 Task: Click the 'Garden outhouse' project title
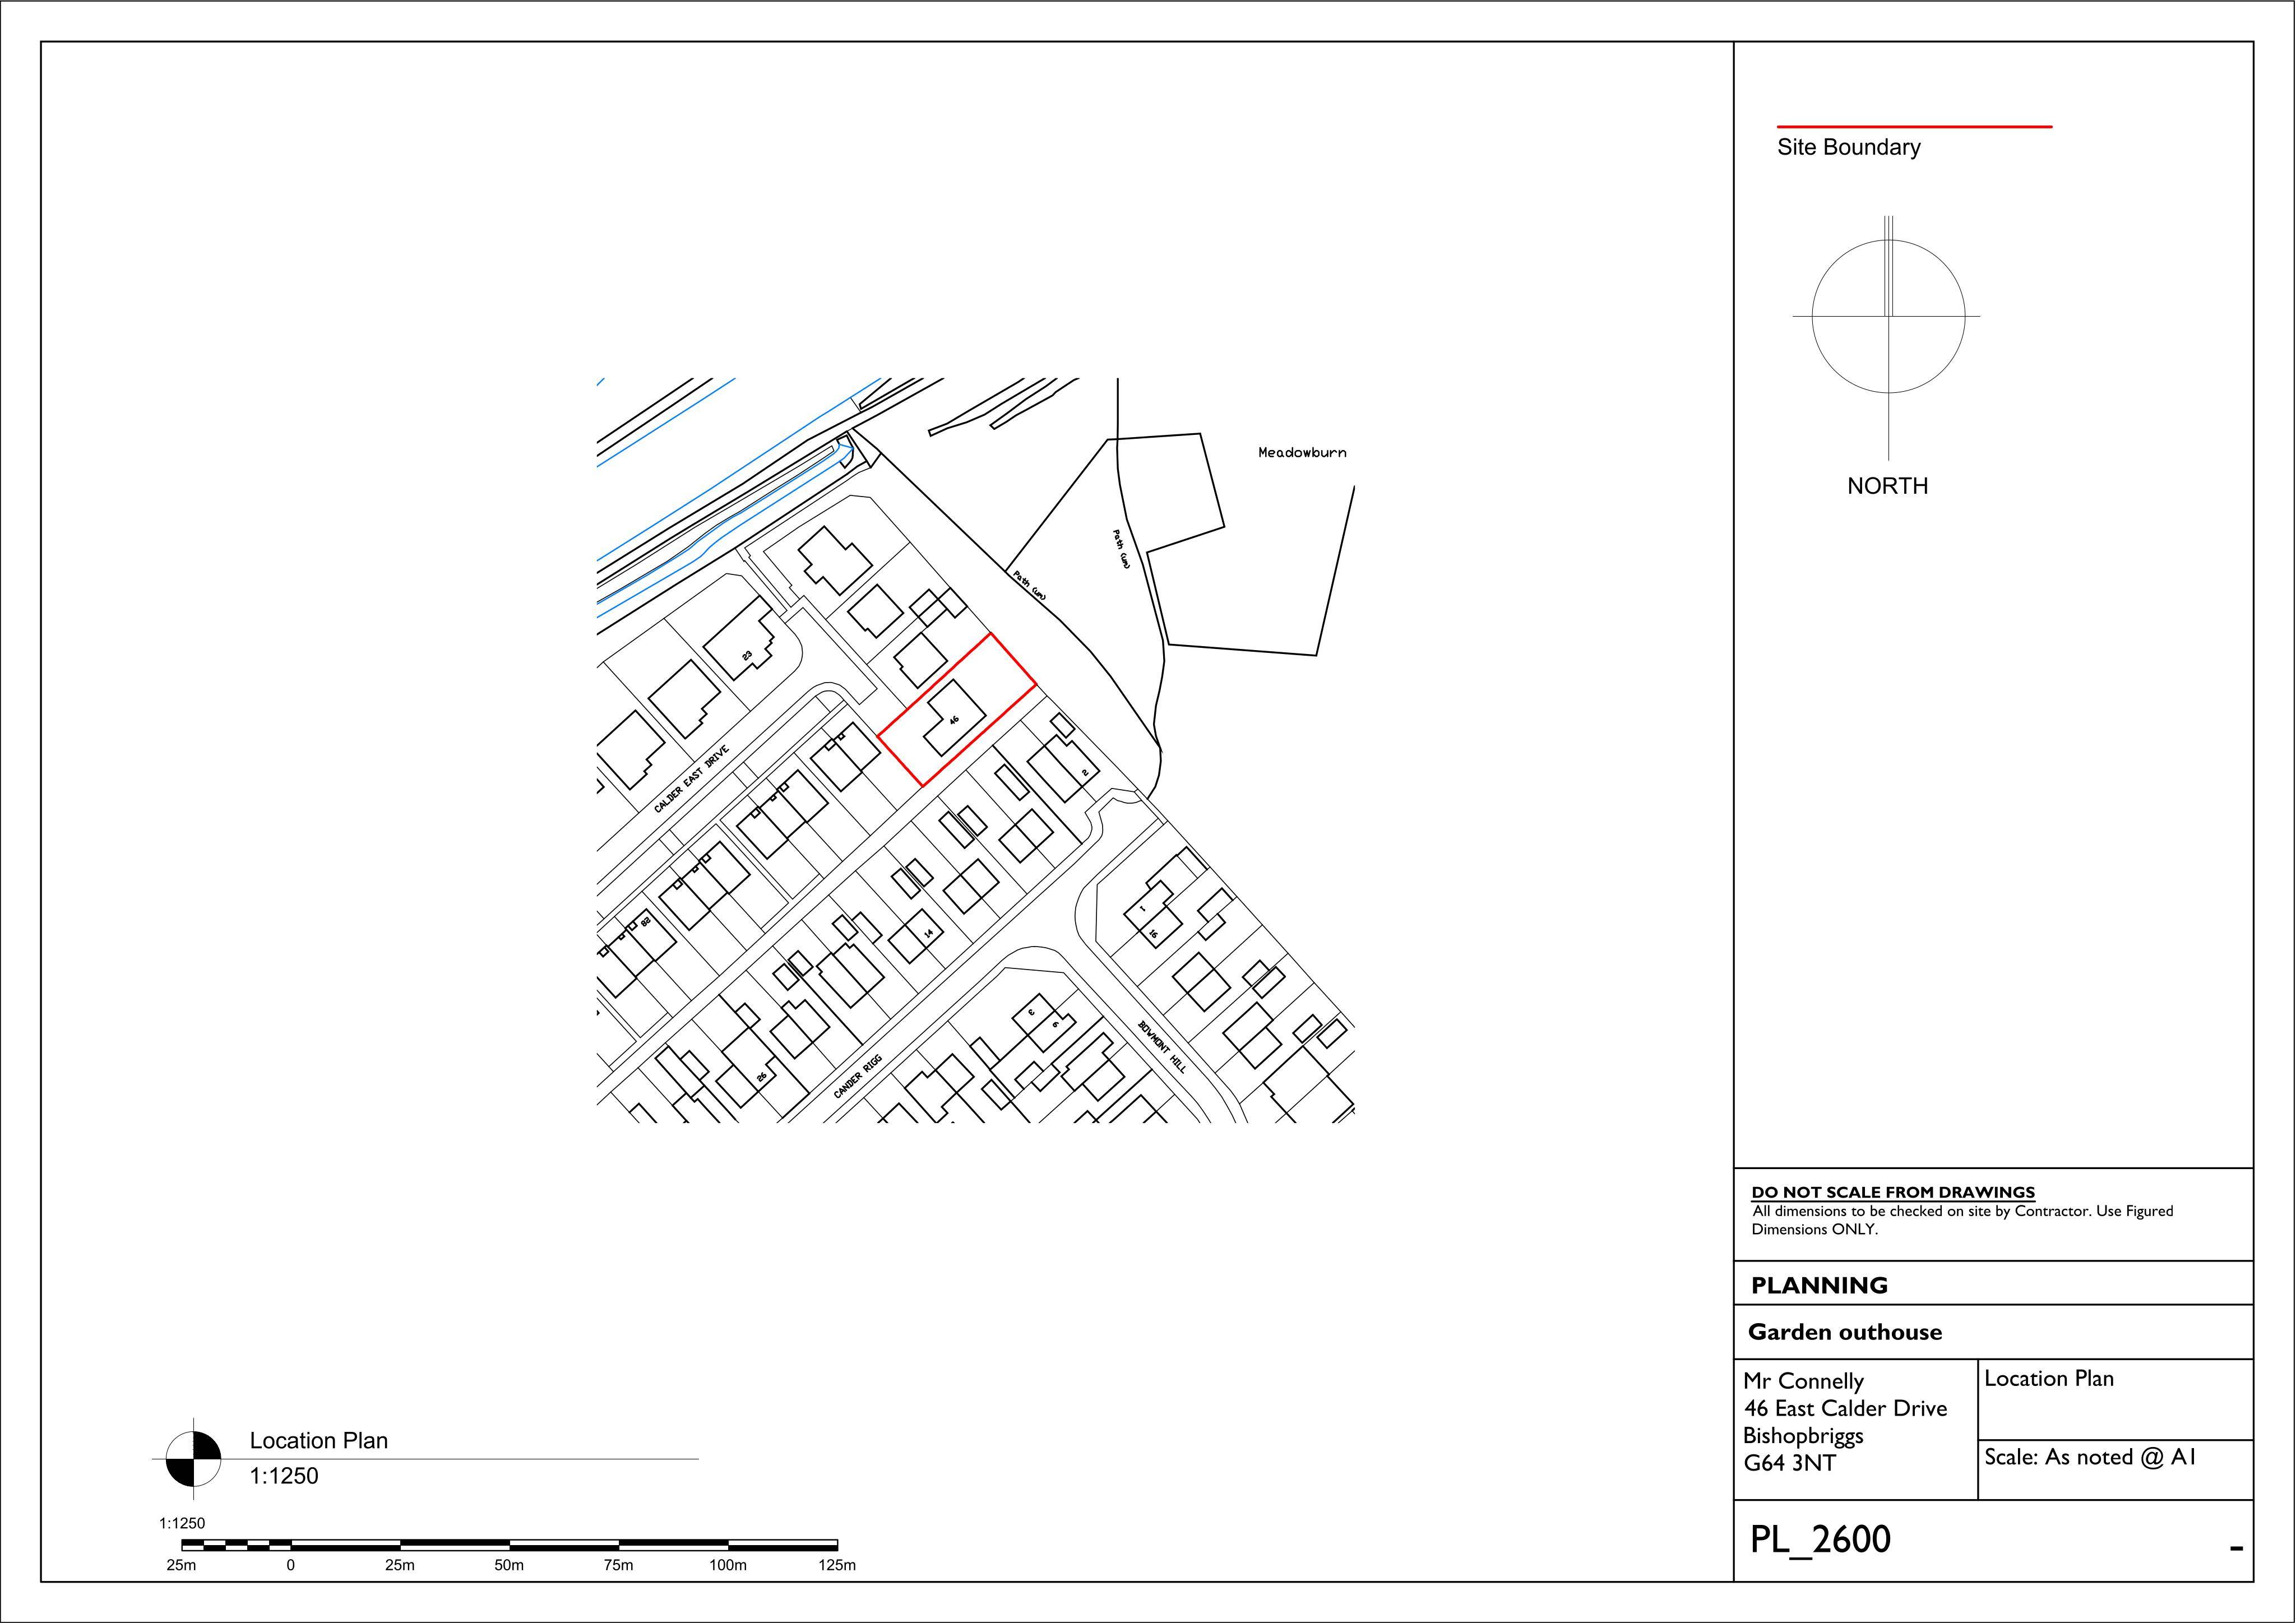click(x=1845, y=1332)
